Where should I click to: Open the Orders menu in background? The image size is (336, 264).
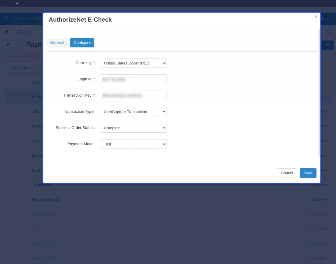25,32
